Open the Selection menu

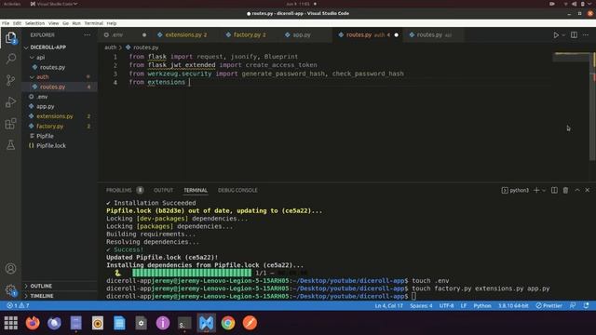pyautogui.click(x=35, y=23)
